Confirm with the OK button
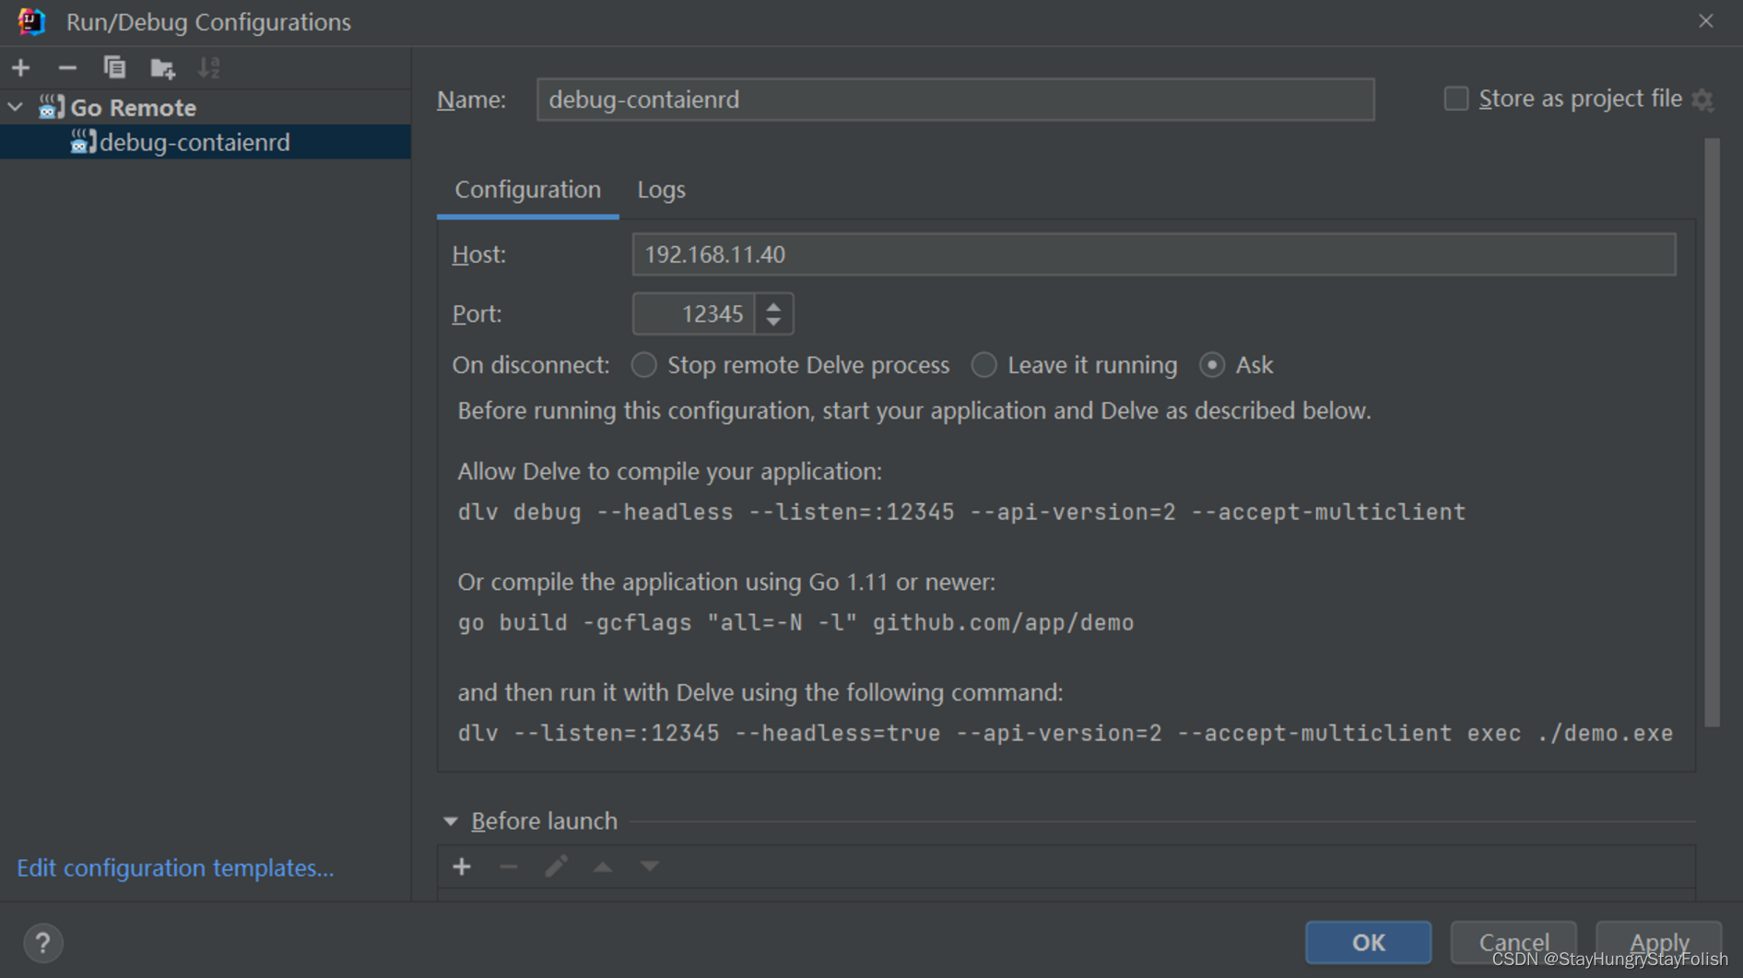 click(x=1368, y=942)
